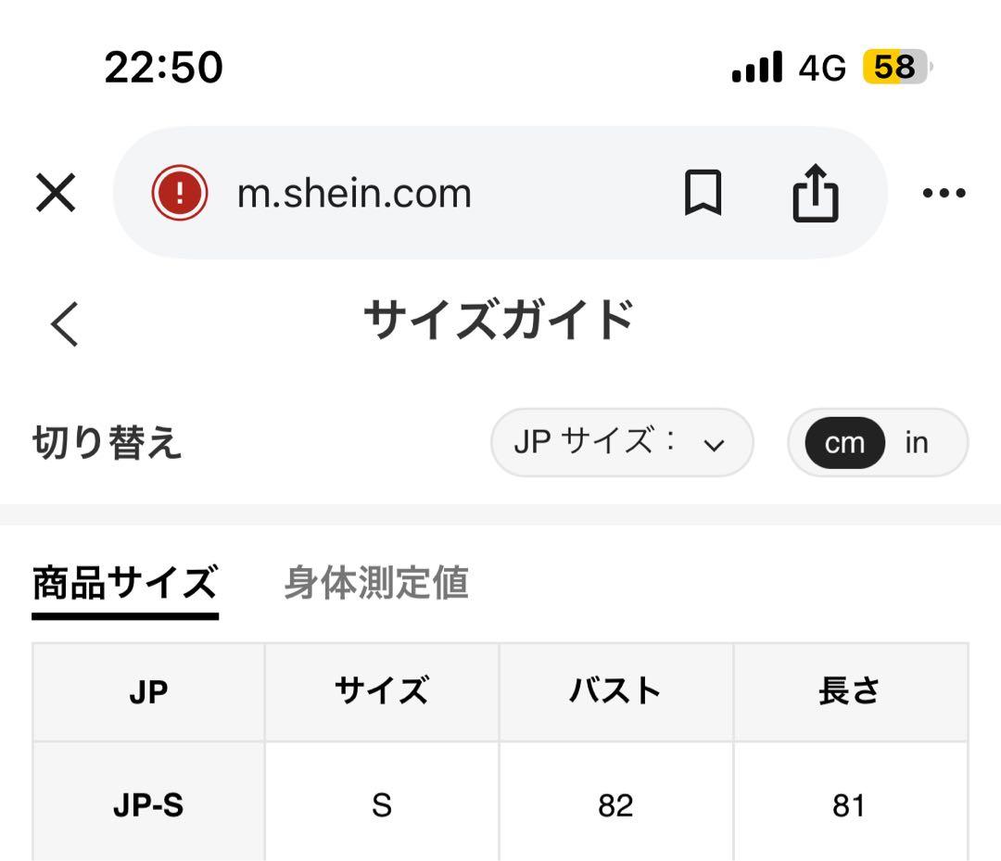The width and height of the screenshot is (1001, 861).
Task: Tap the cellular signal bars icon
Action: [x=757, y=67]
